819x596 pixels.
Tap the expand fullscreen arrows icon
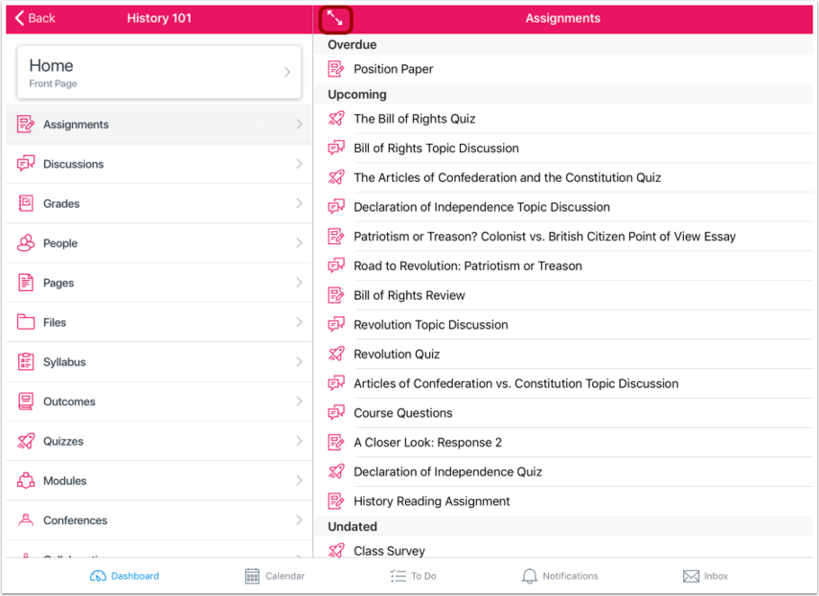[335, 19]
